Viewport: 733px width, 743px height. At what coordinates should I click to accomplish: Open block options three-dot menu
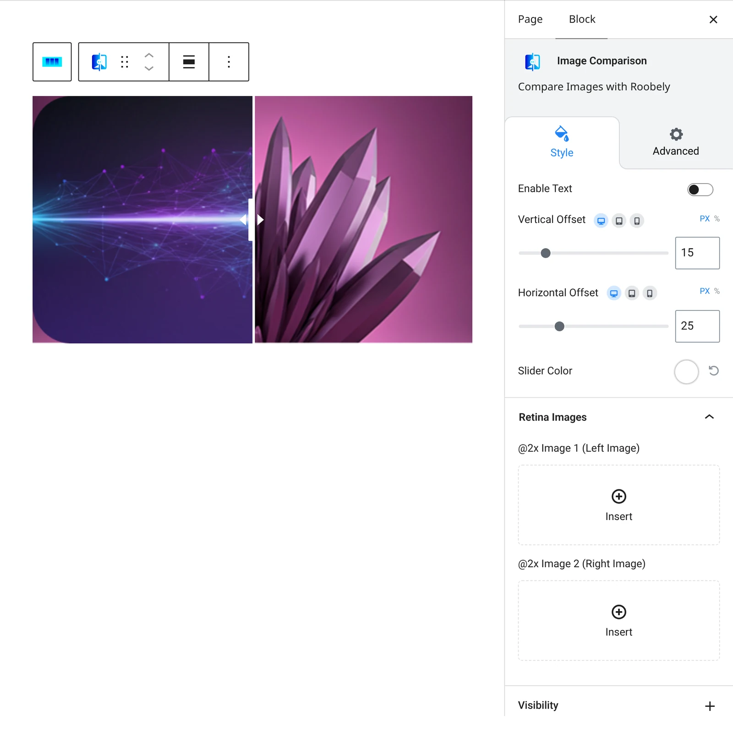point(229,62)
